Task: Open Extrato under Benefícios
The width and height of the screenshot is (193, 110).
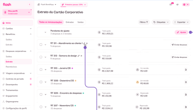Action: (9, 45)
